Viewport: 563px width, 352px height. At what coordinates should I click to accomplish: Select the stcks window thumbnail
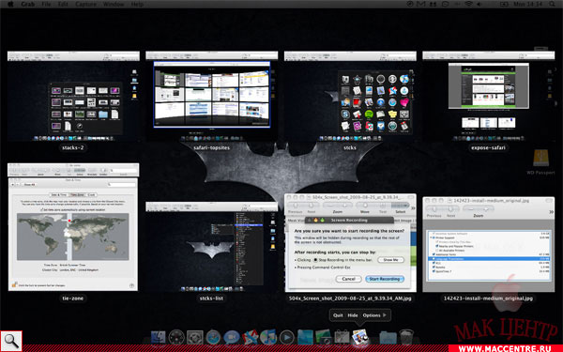pos(350,96)
